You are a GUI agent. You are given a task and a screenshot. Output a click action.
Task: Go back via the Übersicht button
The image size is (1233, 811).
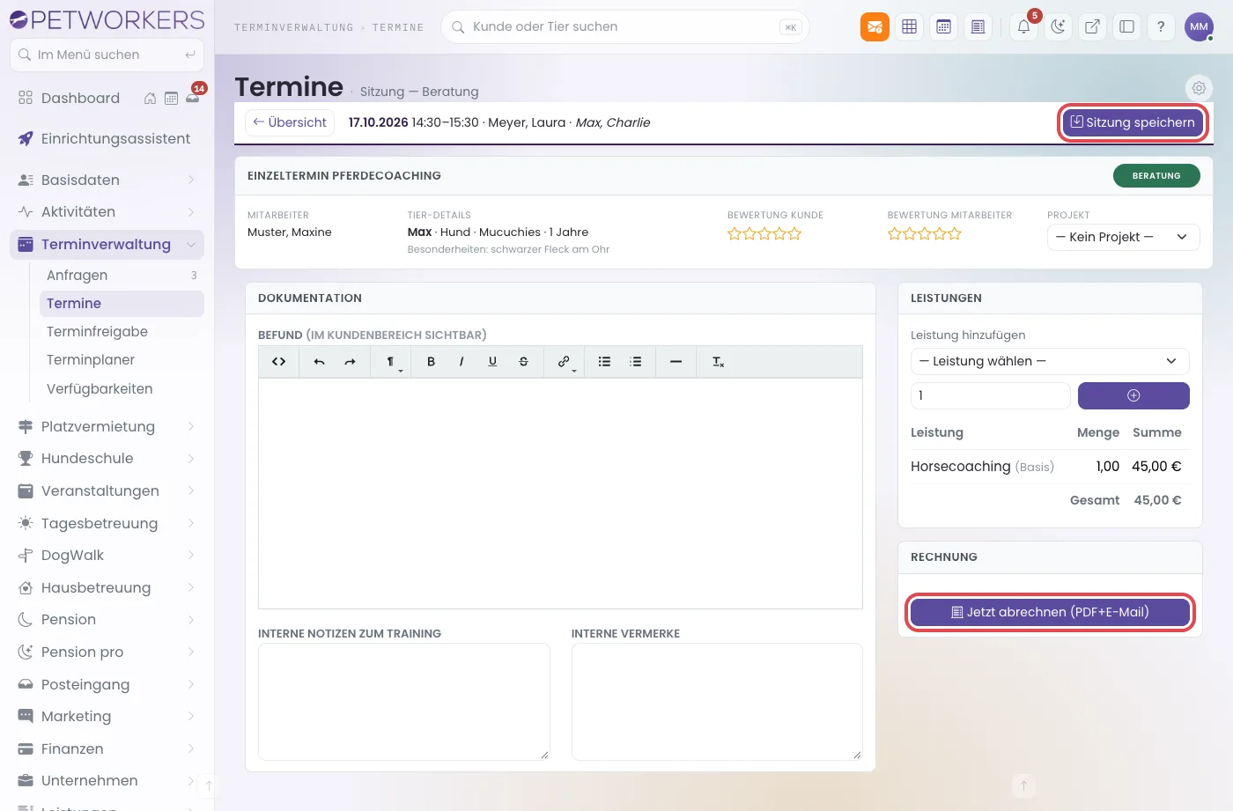(290, 122)
